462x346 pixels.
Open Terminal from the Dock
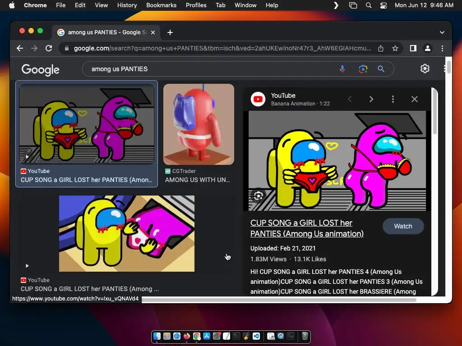pos(236,336)
